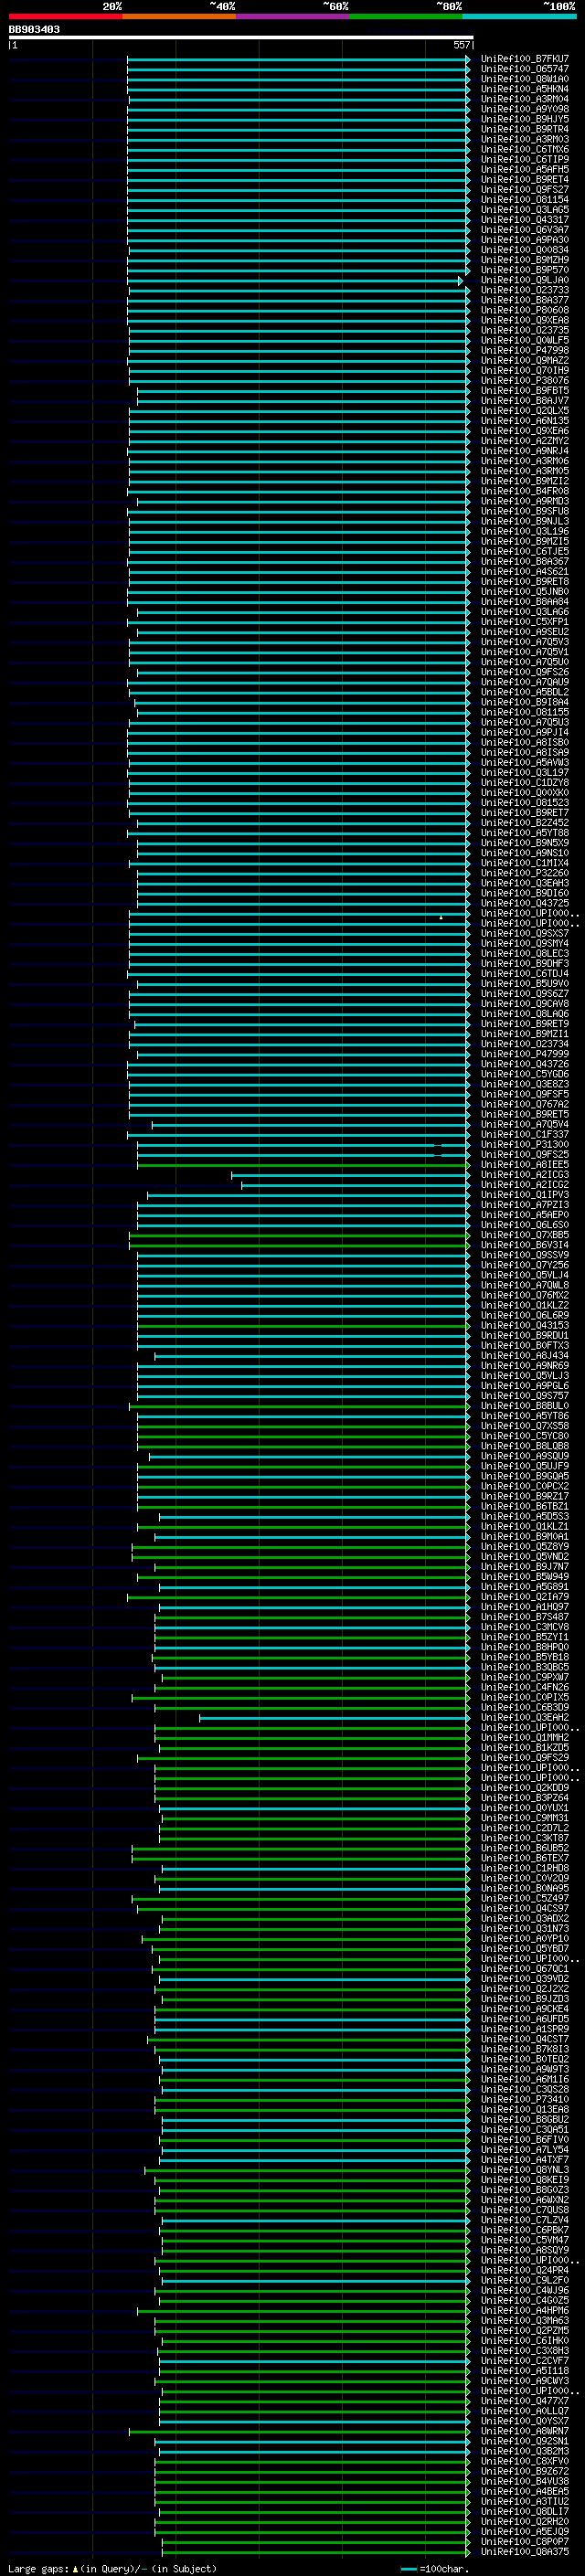The height and width of the screenshot is (2576, 585).
Task: Select UniRef100_P80608 label
Action: [x=524, y=310]
